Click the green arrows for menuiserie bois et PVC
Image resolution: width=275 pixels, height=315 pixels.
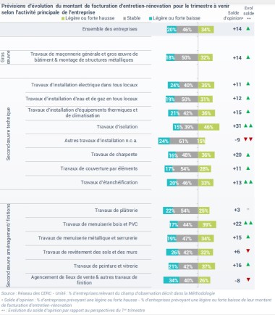pos(248,223)
